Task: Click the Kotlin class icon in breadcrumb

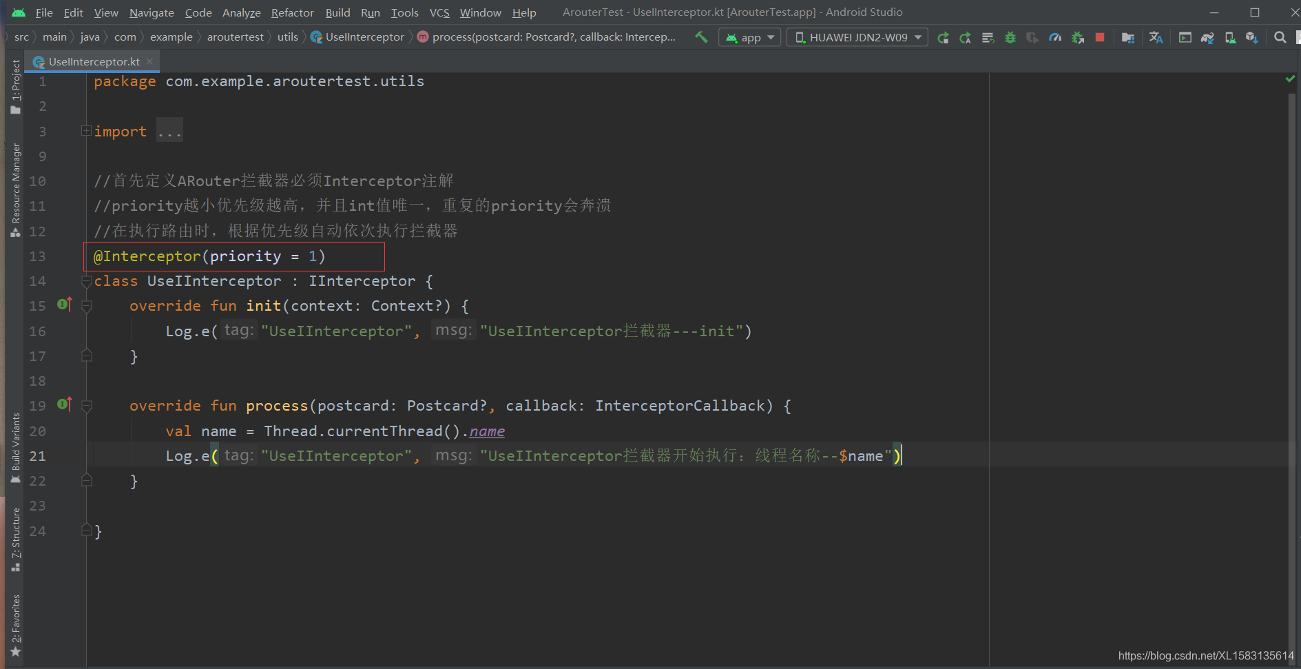Action: point(316,37)
